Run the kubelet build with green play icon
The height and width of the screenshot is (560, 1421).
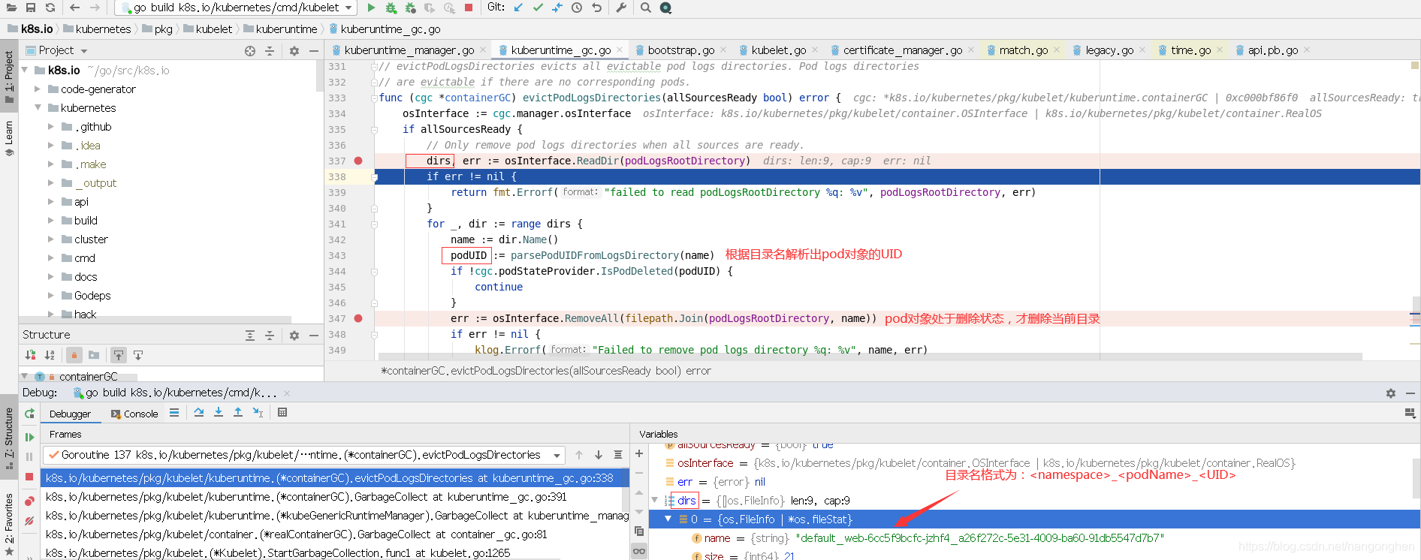coord(371,8)
